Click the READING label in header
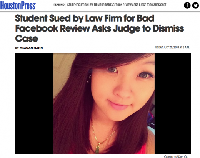Viewport: 200px width, 158px height. [x=59, y=5]
